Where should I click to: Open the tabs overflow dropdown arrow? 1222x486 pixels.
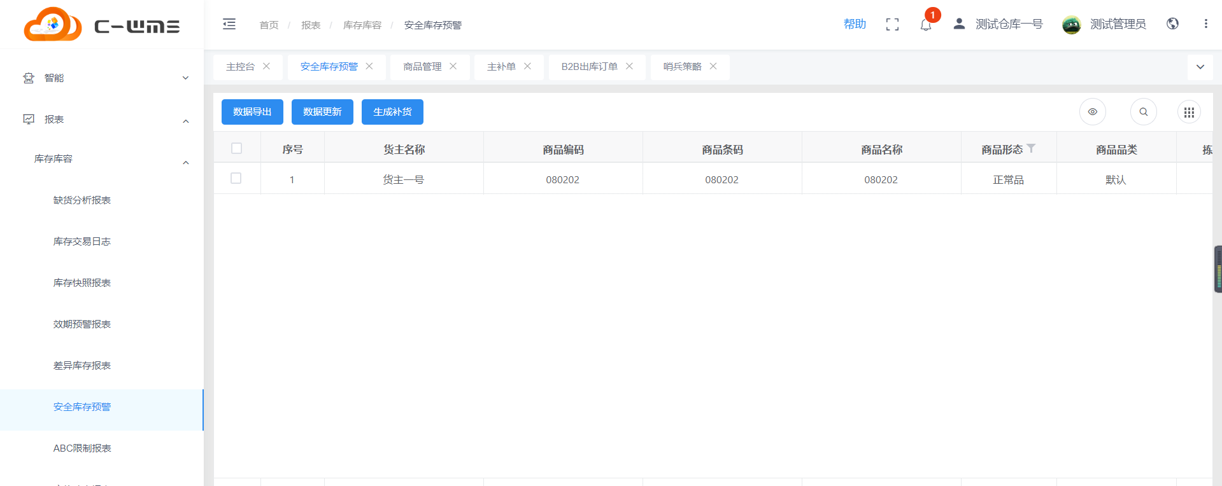tap(1200, 67)
